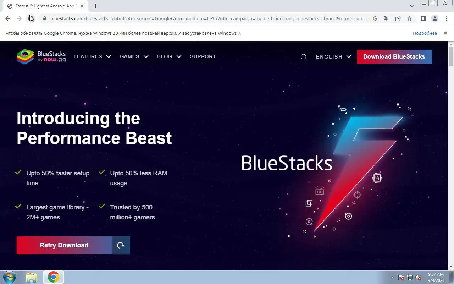This screenshot has height=284, width=454.
Task: Open SUPPORT navigation item
Action: (x=203, y=56)
